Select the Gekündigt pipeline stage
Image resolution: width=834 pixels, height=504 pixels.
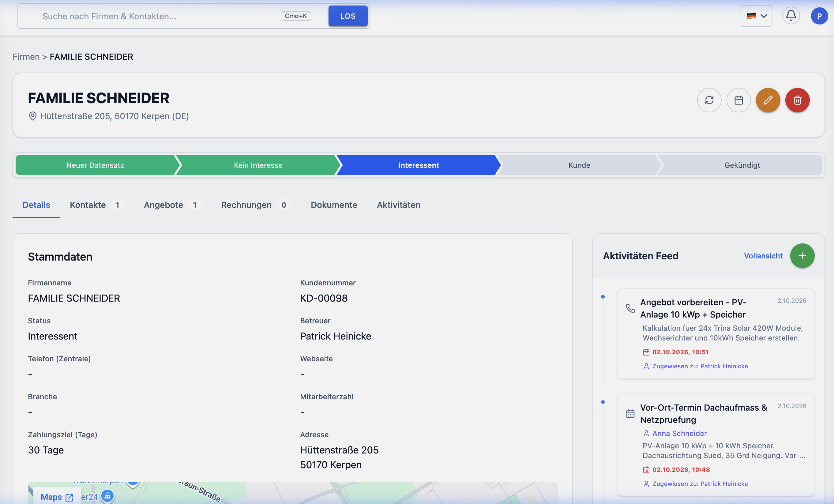[742, 165]
